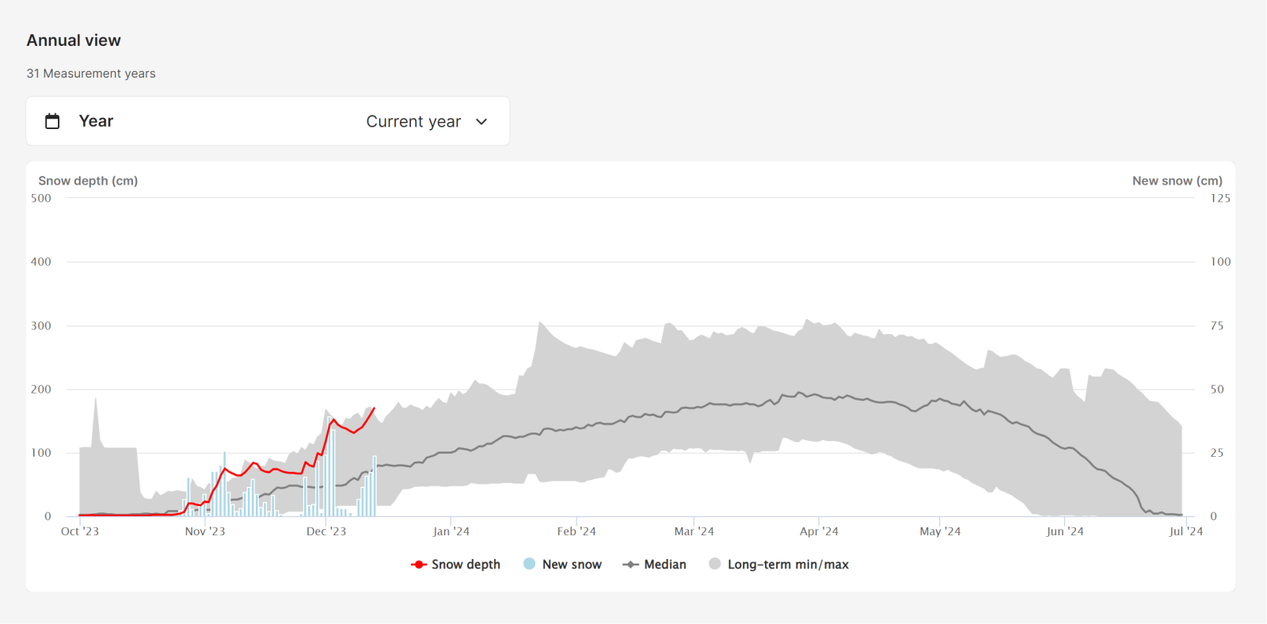1267x624 pixels.
Task: Click the latest point of the red snow depth line
Action: point(375,408)
